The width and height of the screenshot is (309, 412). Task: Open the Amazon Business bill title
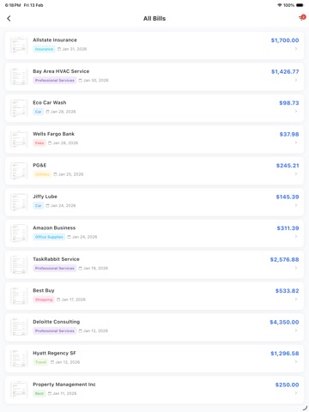tap(54, 228)
